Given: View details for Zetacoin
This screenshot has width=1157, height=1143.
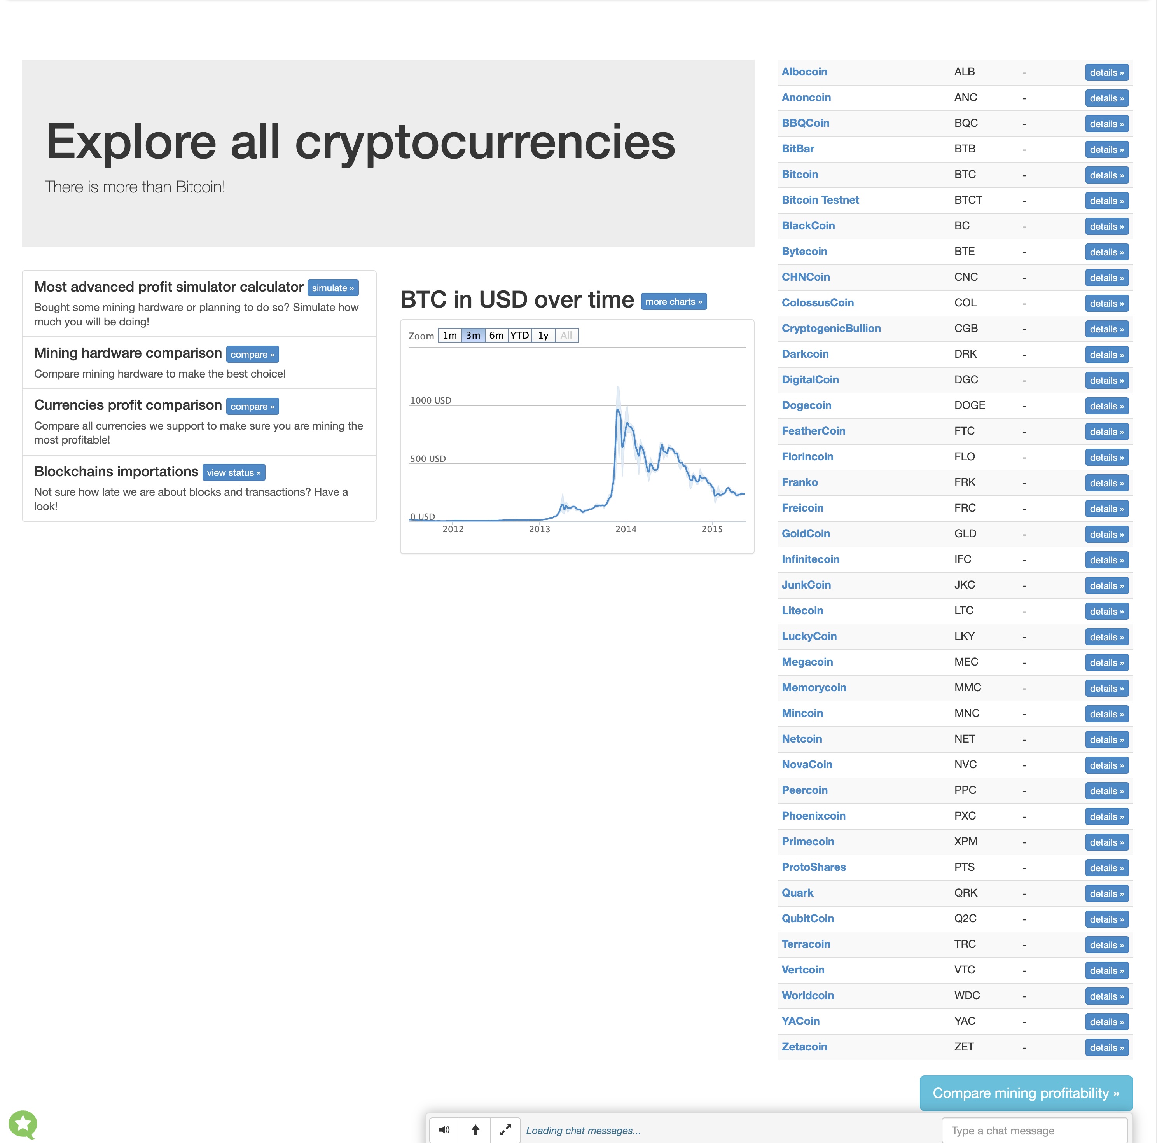Looking at the screenshot, I should [1106, 1047].
